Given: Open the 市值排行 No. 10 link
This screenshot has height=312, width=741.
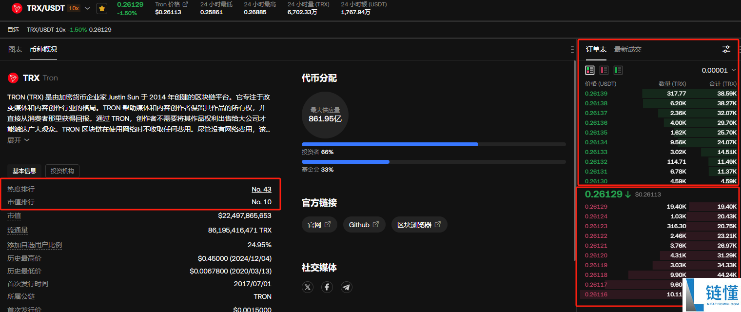Looking at the screenshot, I should [x=261, y=202].
